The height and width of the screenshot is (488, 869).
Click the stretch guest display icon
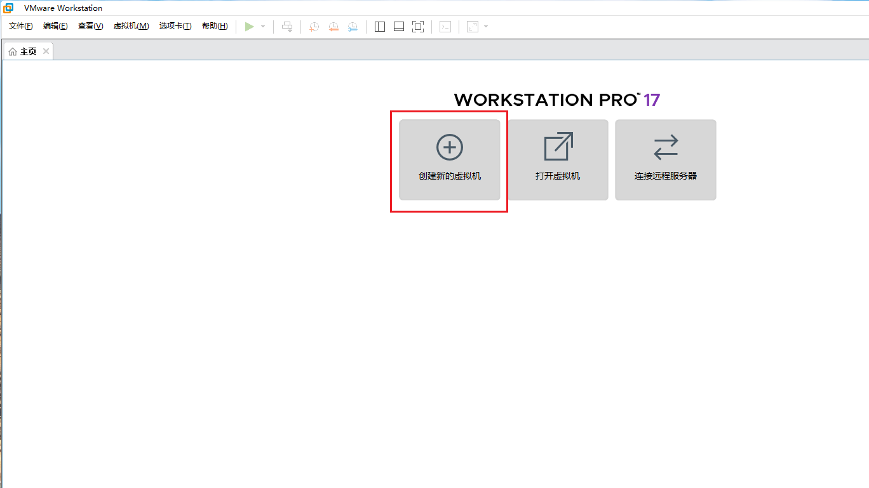473,27
